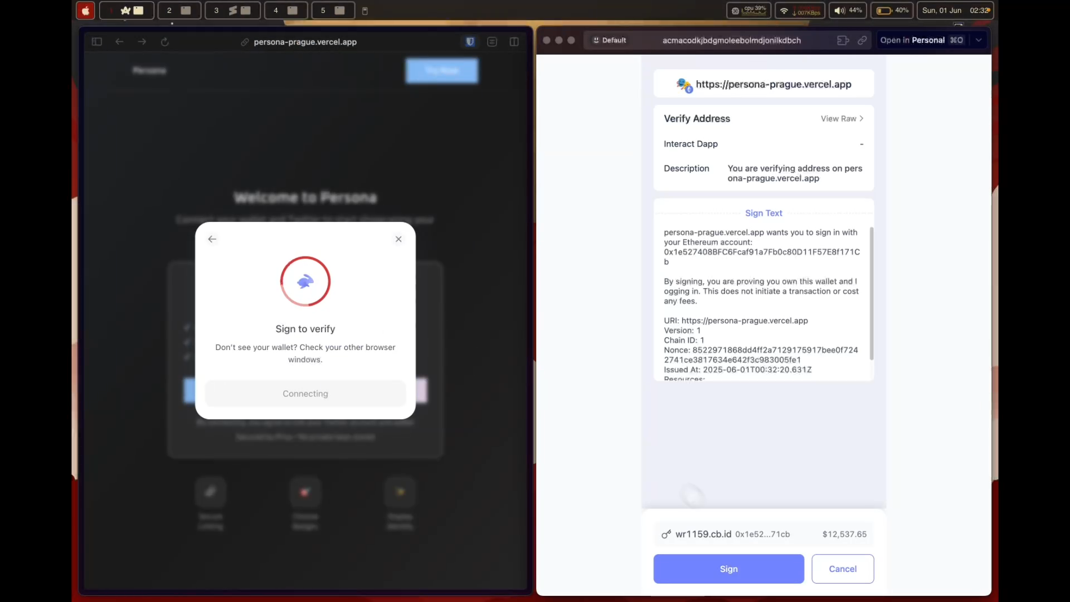Viewport: 1070px width, 602px height.
Task: Copy link with the chain-link icon in the popup bar
Action: (x=862, y=40)
